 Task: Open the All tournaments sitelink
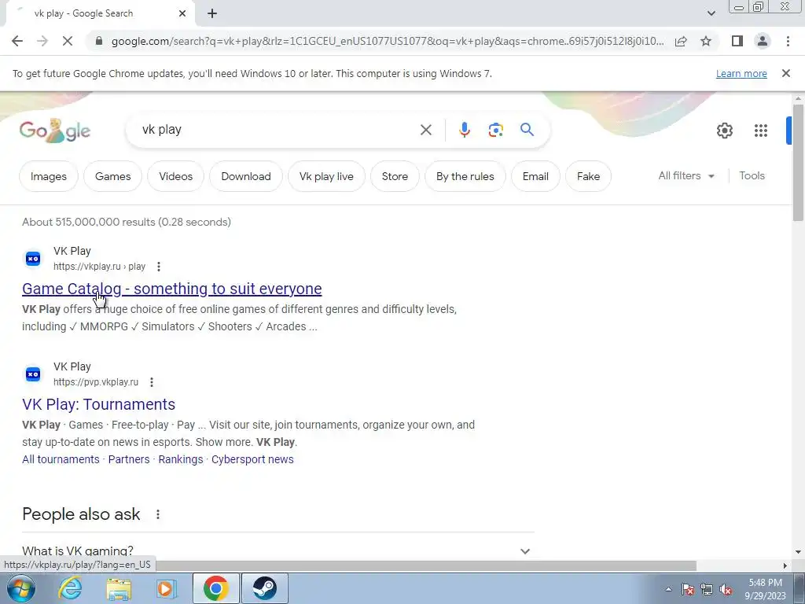point(61,459)
